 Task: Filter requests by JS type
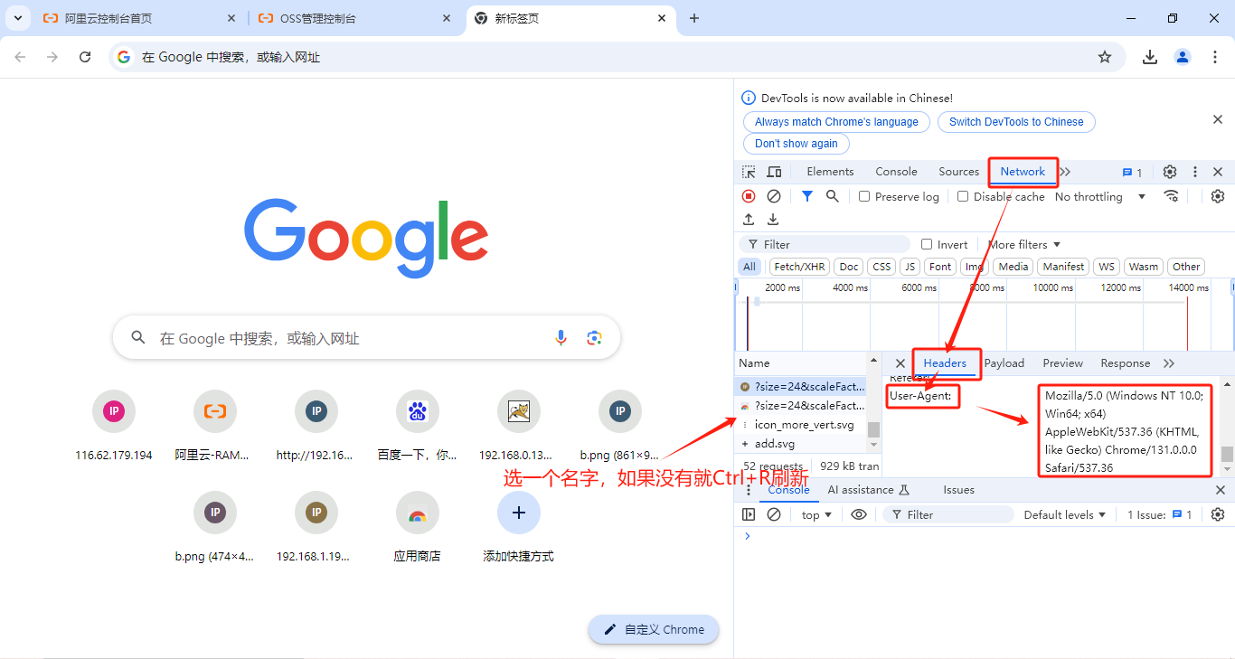click(x=910, y=267)
